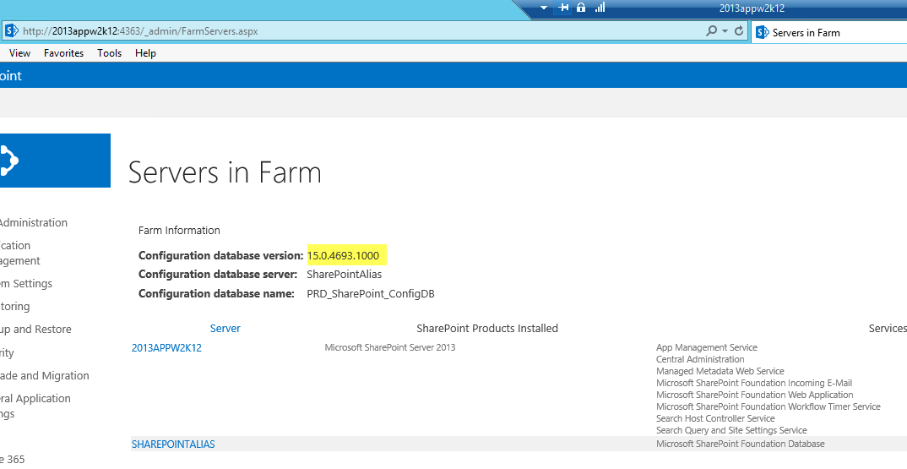Click the Central Administration service entry
Viewport: 907px width, 469px height.
700,359
